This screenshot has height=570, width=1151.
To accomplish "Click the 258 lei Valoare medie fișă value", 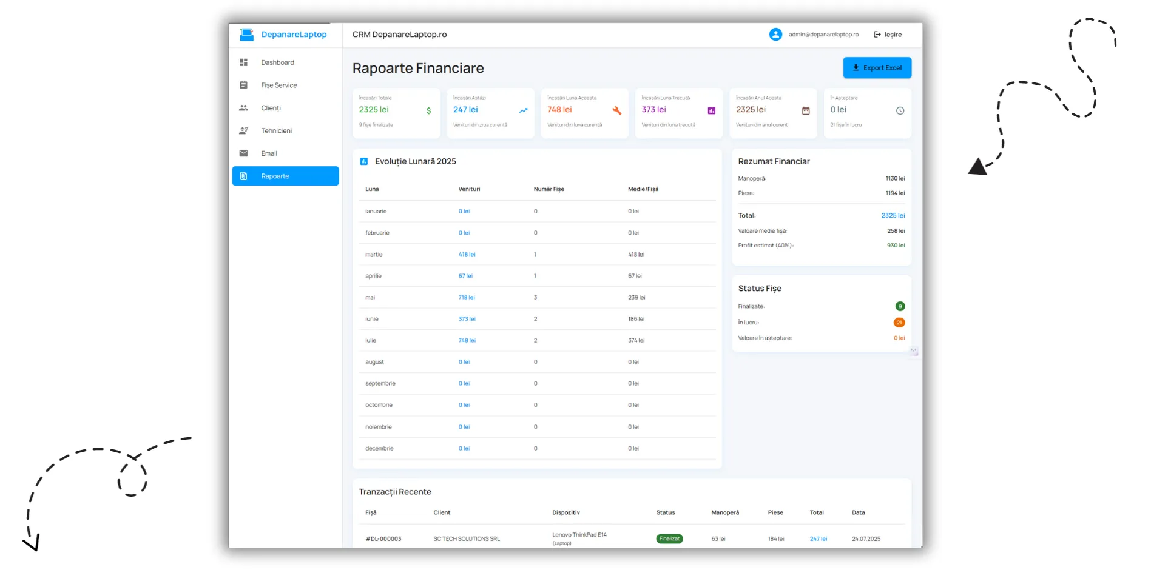I will 896,231.
